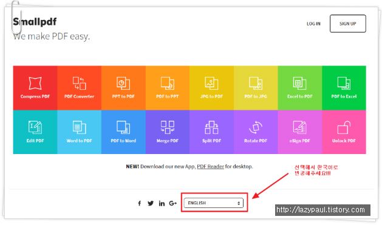Click the LOG IN link
Viewport: 382px width, 225px height.
coord(313,24)
